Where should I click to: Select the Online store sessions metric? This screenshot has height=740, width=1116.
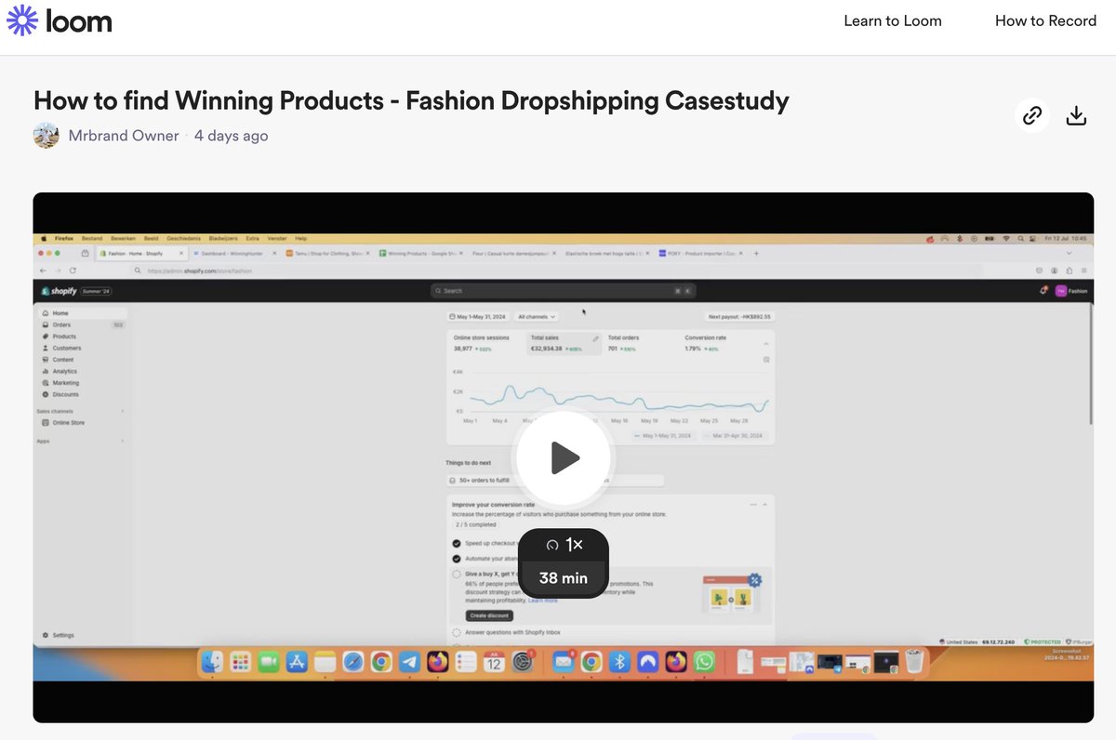(484, 343)
